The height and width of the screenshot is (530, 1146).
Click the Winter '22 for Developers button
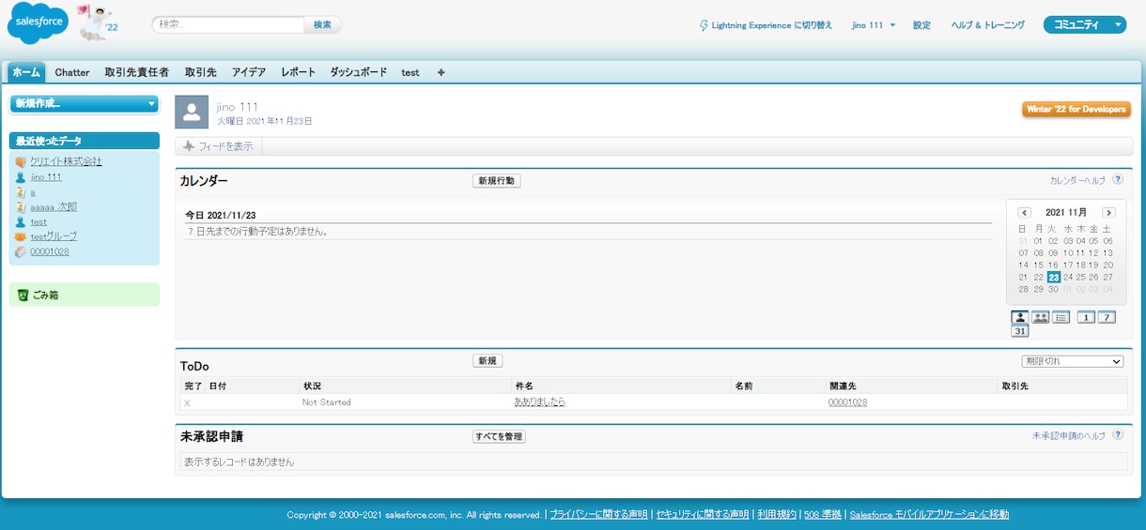(1076, 109)
